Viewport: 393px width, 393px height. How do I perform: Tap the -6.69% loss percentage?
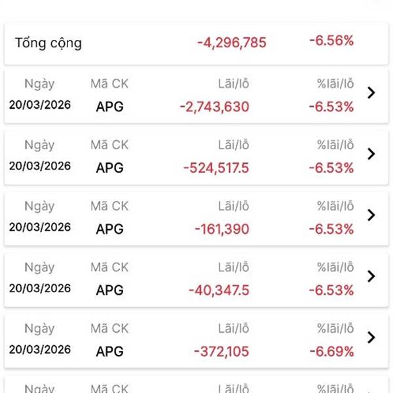tap(331, 351)
